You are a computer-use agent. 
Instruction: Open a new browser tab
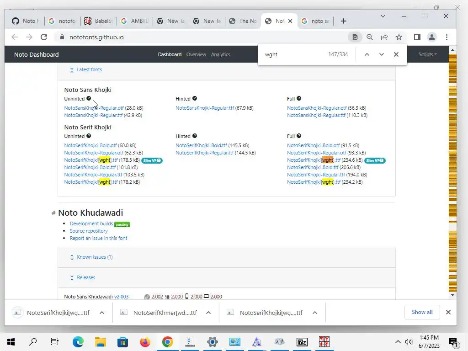pos(344,21)
